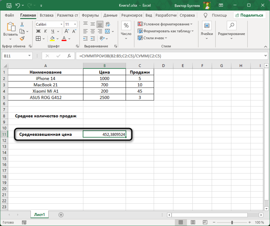
Task: Align text left
Action: tap(85, 31)
